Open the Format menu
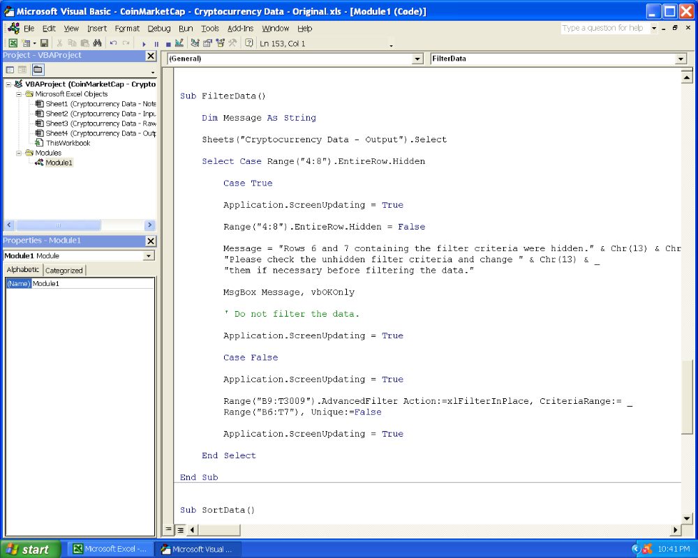The height and width of the screenshot is (558, 698). [127, 29]
